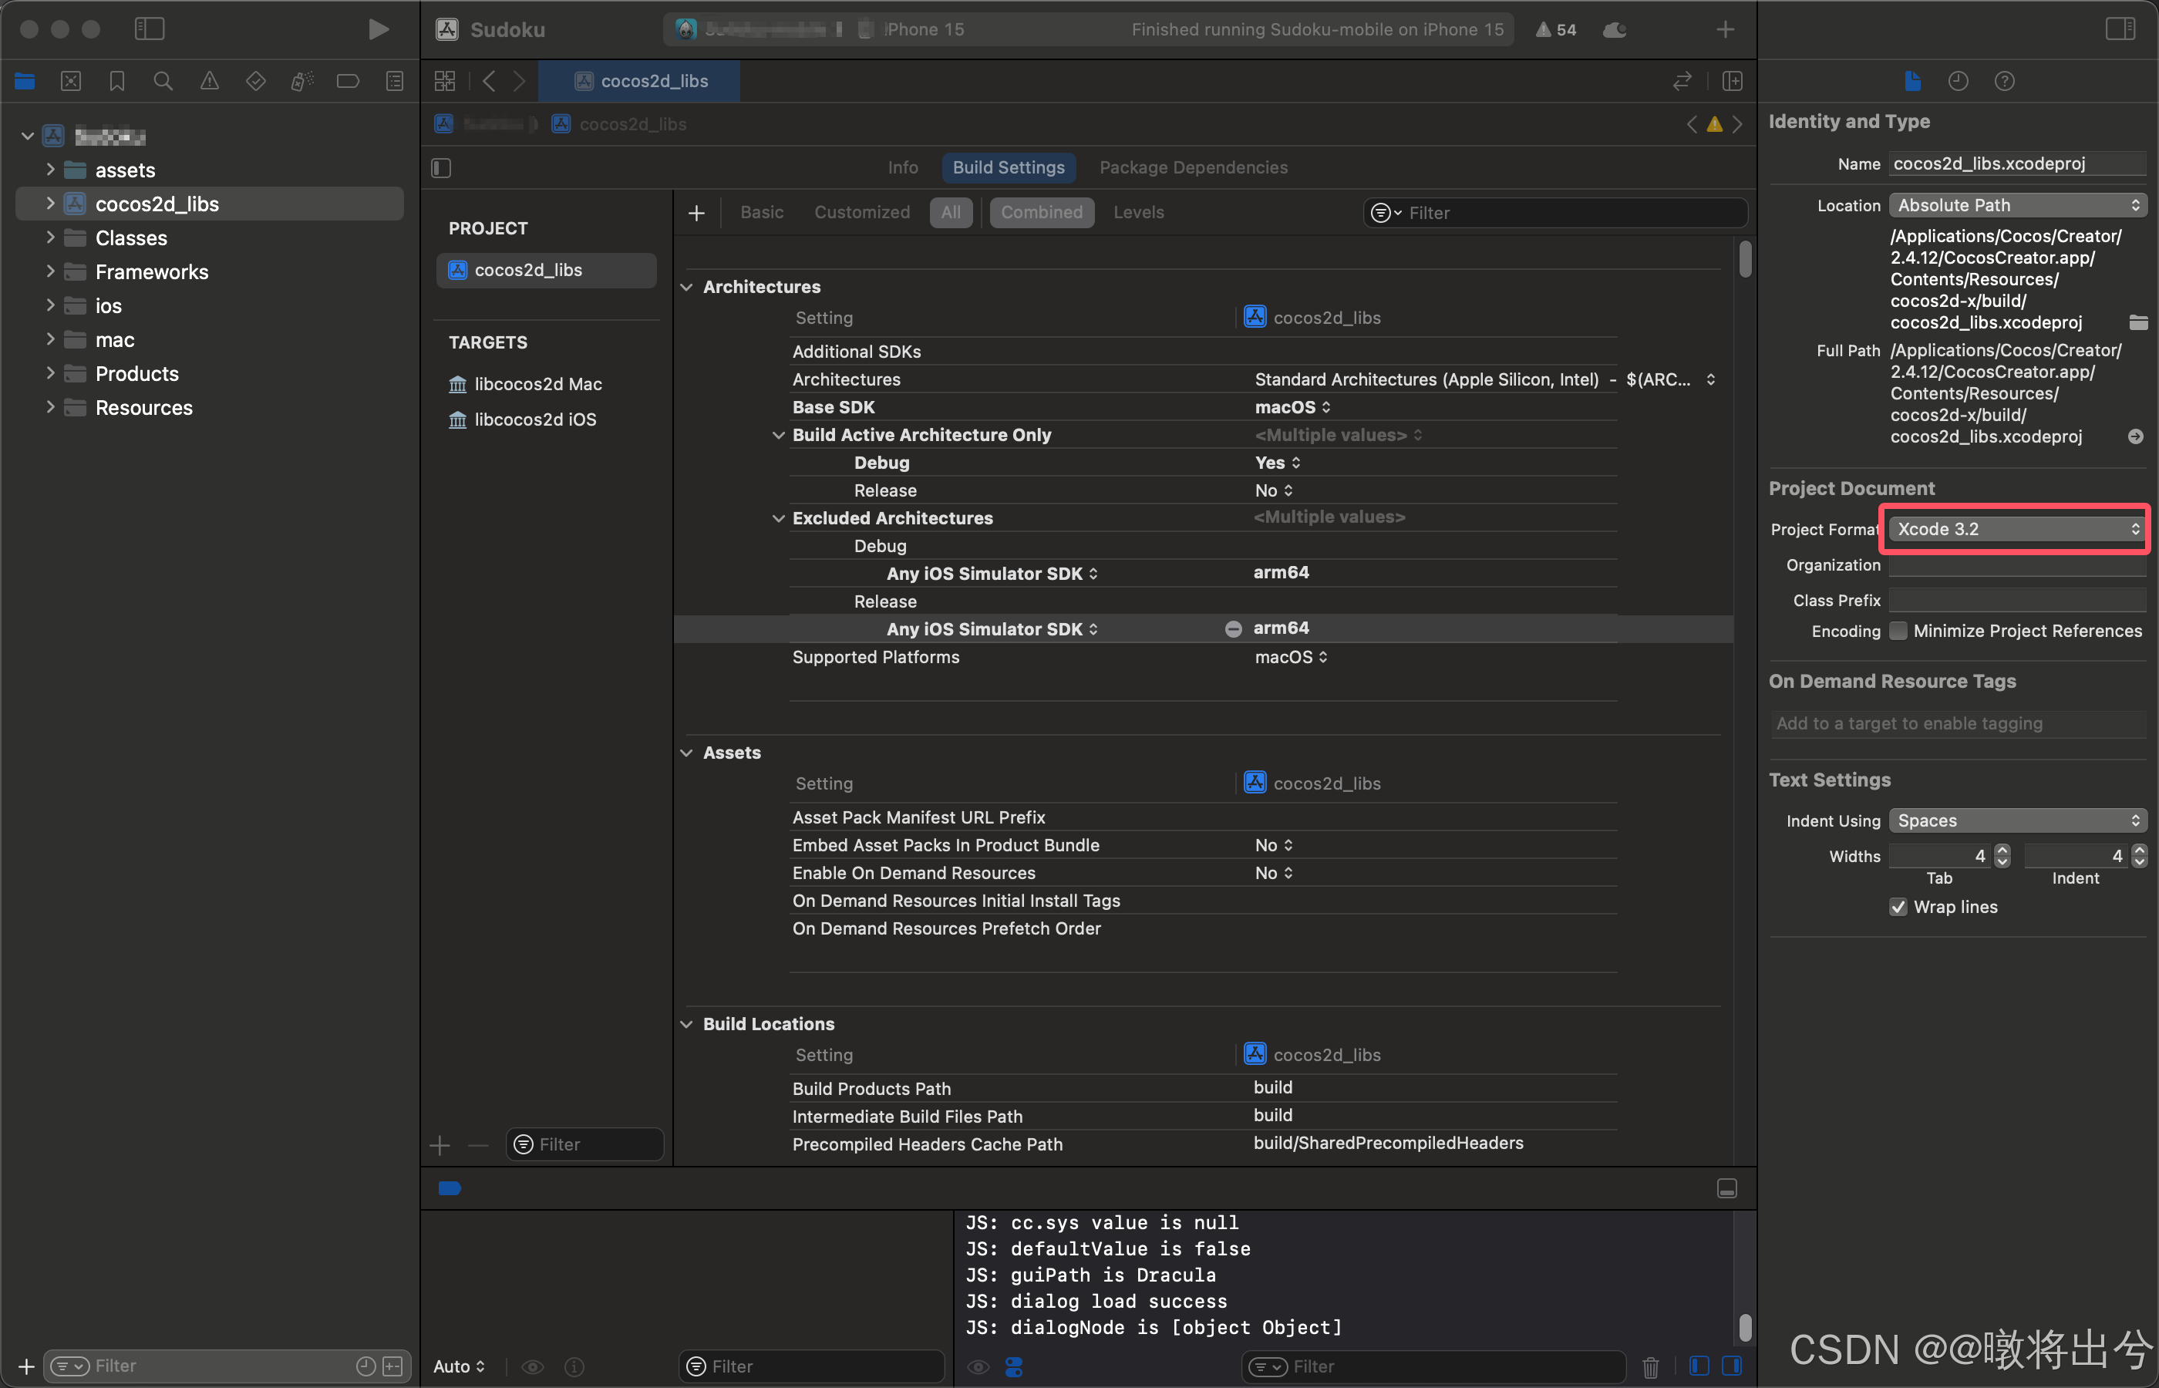Show the History inspector clock icon

click(1958, 81)
